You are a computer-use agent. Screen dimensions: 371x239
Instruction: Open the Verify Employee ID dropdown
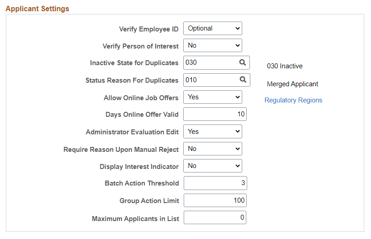pos(213,28)
